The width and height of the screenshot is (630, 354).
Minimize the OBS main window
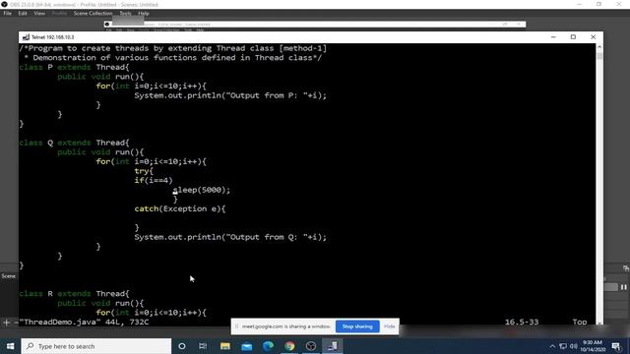pos(579,4)
